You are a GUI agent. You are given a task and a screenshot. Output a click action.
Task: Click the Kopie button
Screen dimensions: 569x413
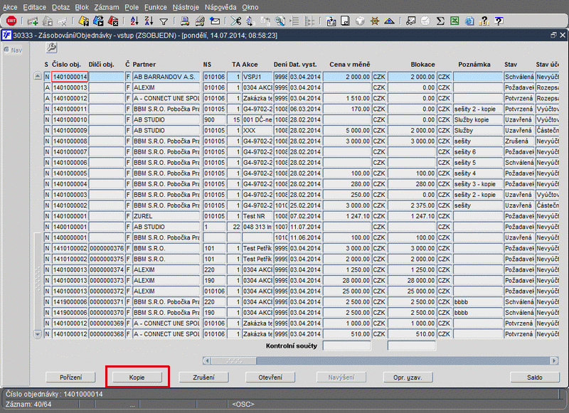pyautogui.click(x=137, y=377)
